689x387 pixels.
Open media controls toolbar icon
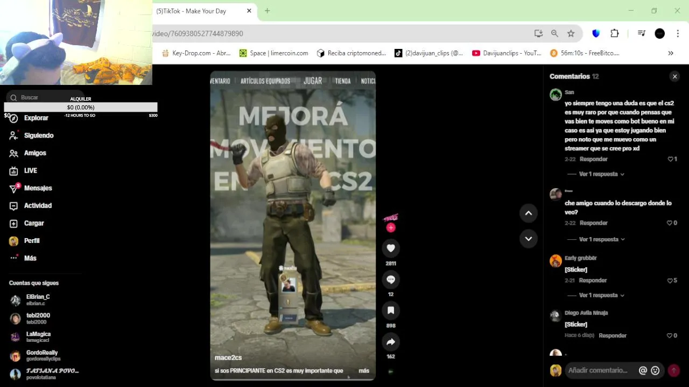pos(641,33)
